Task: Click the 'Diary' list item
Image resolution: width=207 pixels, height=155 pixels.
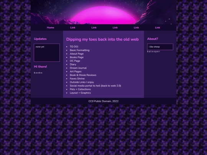Action: pos(73,64)
